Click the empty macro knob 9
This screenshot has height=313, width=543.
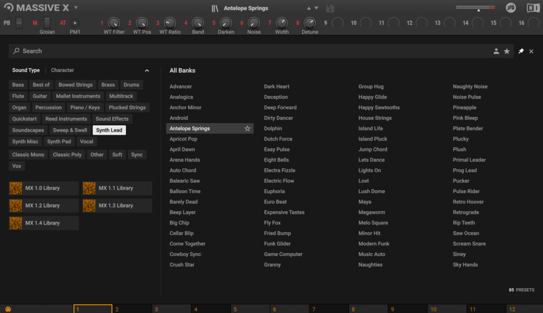pos(338,23)
